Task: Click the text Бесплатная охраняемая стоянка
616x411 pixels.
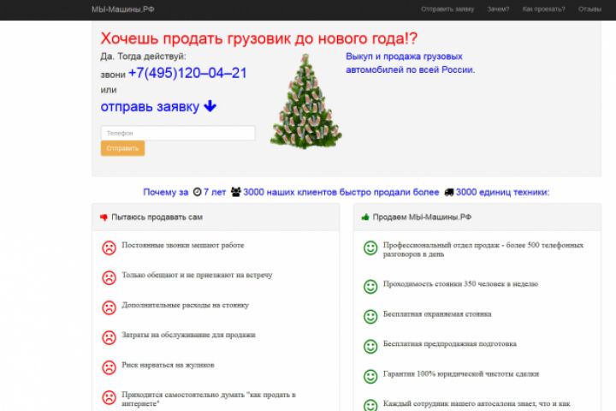Action: (x=437, y=314)
